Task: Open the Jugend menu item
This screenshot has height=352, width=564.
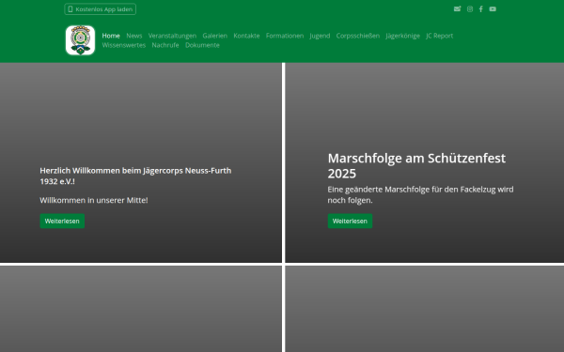Action: 320,36
